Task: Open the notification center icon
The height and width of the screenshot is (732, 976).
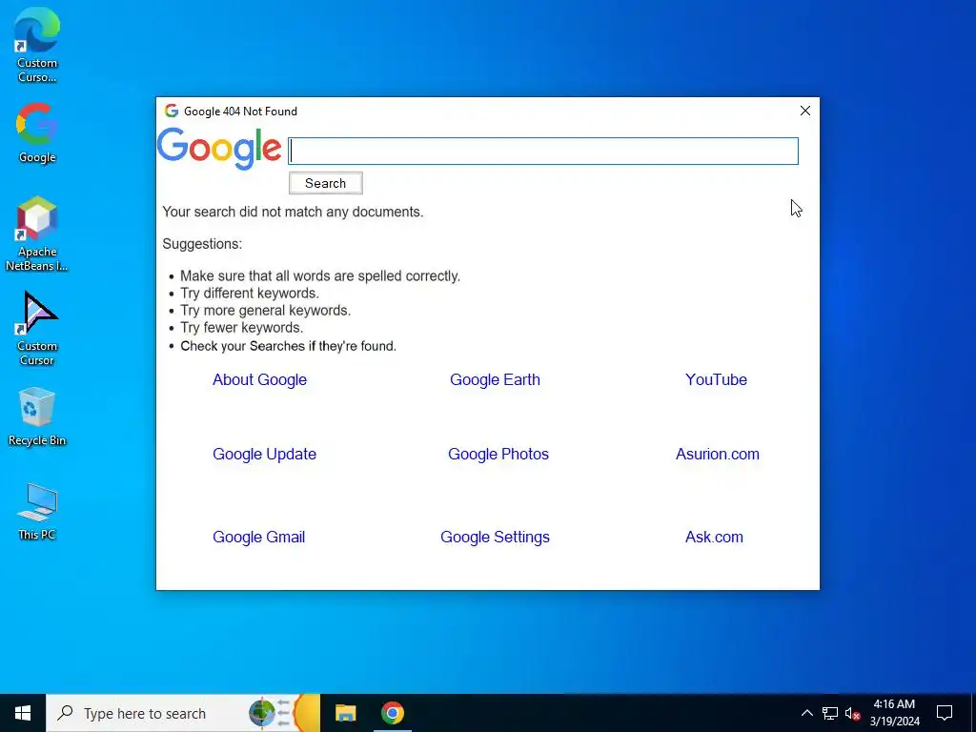Action: coord(945,713)
